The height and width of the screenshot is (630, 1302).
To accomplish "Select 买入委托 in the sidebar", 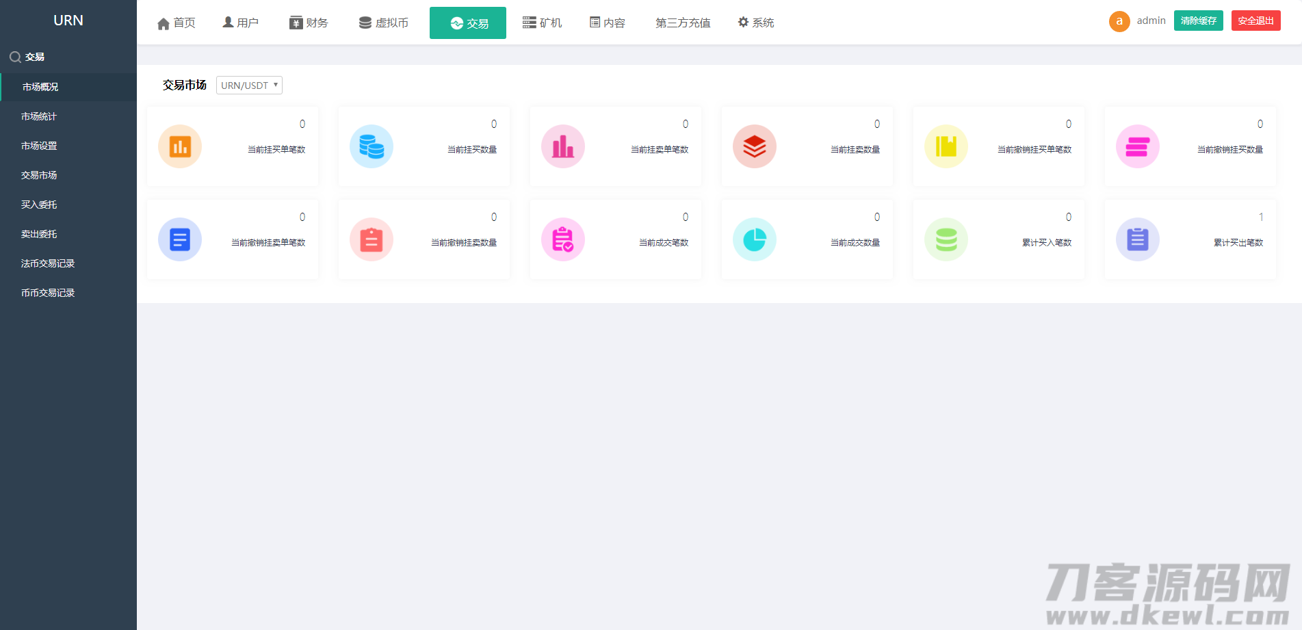I will (x=39, y=205).
